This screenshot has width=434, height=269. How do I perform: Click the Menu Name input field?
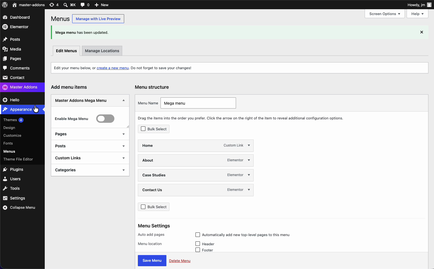coord(198,103)
